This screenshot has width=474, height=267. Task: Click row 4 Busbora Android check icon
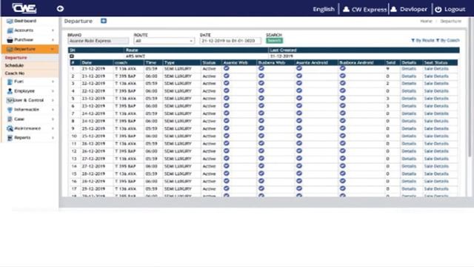[x=342, y=90]
